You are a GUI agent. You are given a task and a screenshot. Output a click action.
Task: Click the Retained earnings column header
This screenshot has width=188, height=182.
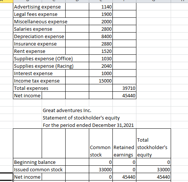tap(124, 144)
